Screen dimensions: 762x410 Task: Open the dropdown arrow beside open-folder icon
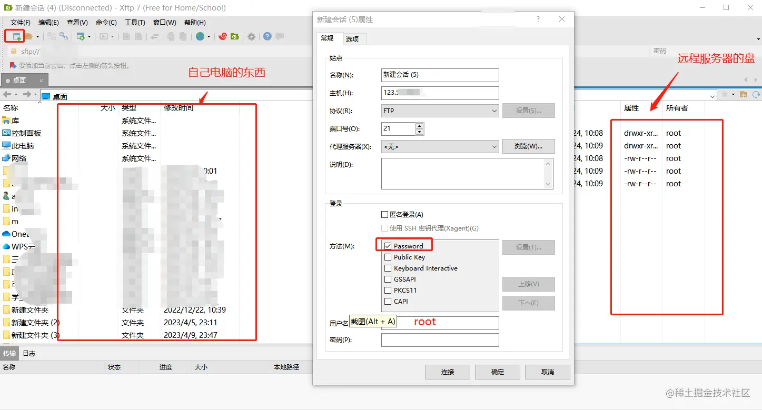[x=37, y=37]
